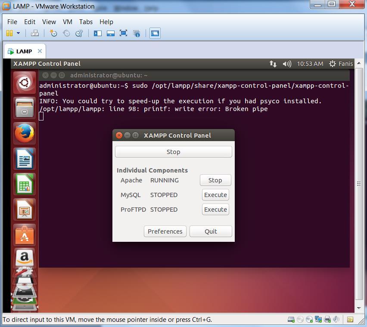
Task: Open the Help menu
Action: coord(106,22)
